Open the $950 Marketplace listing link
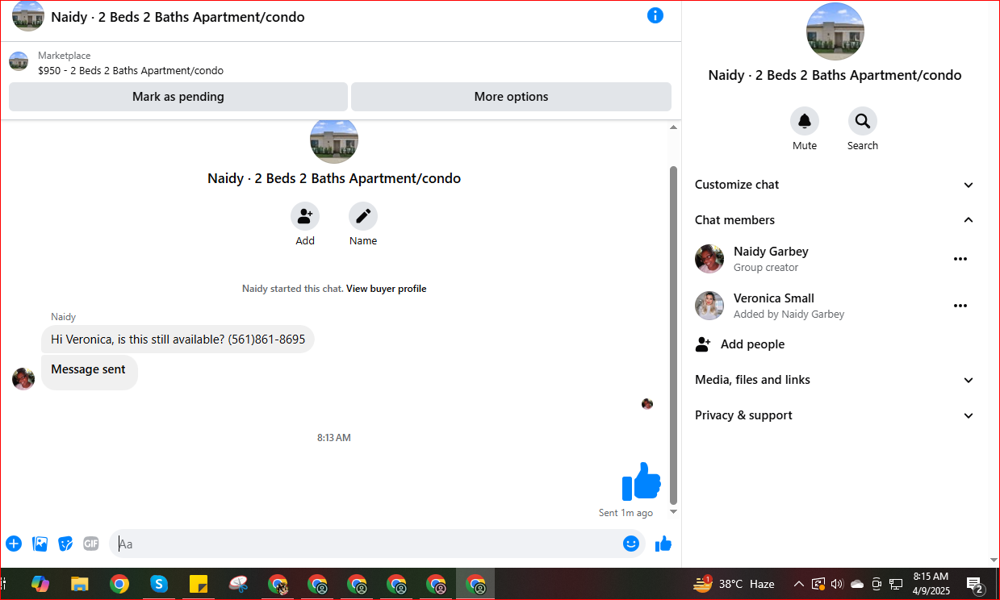The height and width of the screenshot is (600, 1000). (131, 71)
